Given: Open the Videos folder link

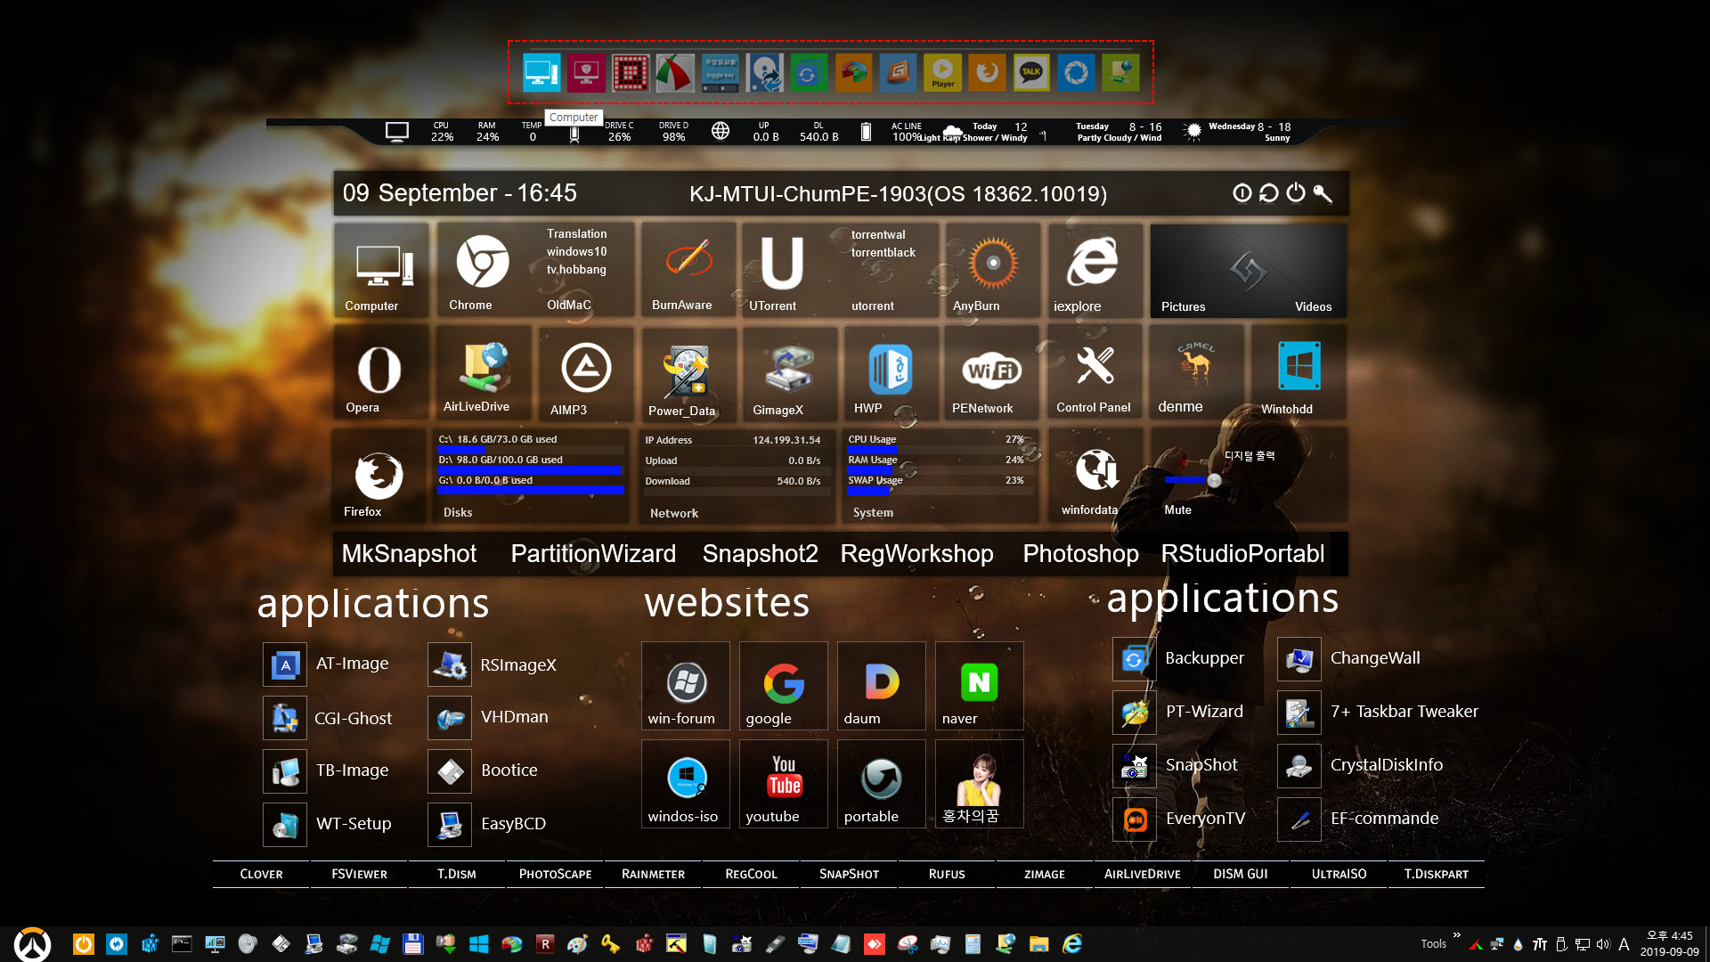Looking at the screenshot, I should pyautogui.click(x=1313, y=306).
